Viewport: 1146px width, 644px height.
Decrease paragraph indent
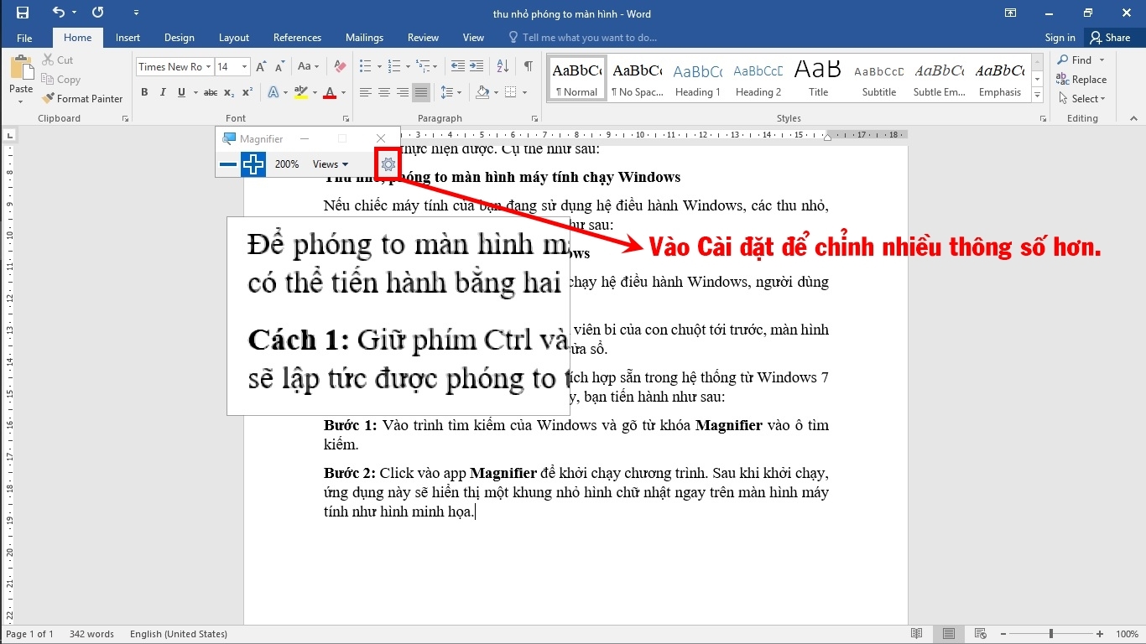(x=457, y=66)
